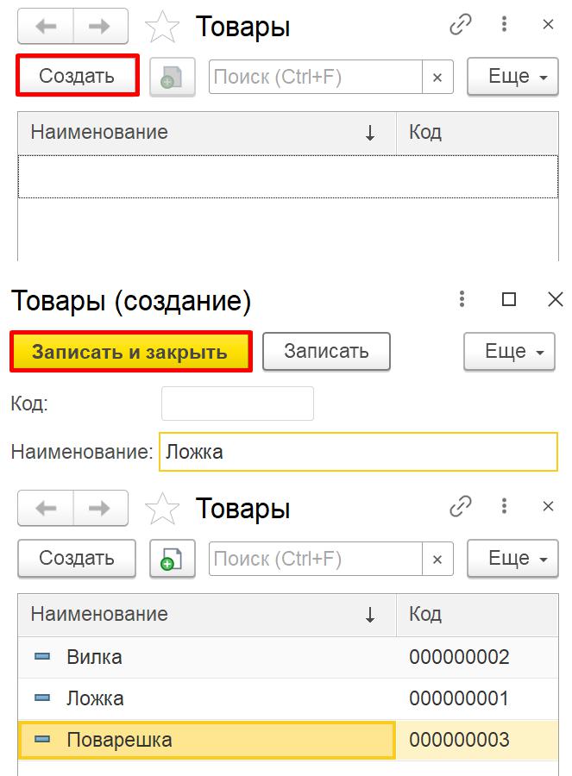Click the back arrow in the empty Товары list

46,27
